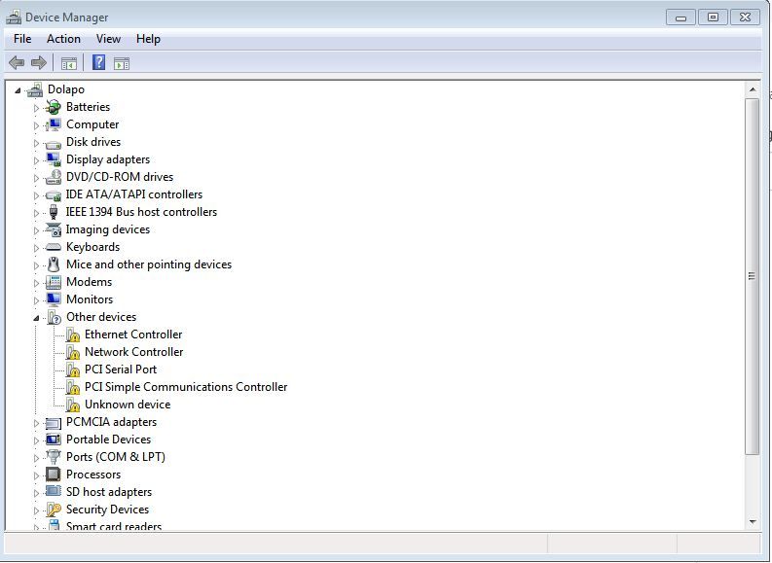The height and width of the screenshot is (563, 772).
Task: Open the View menu
Action: coord(108,39)
